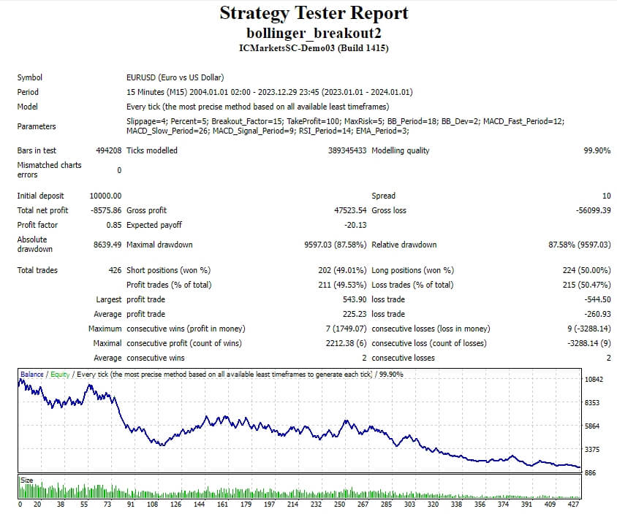Click the trade number 214 on chart axis

pyautogui.click(x=292, y=505)
